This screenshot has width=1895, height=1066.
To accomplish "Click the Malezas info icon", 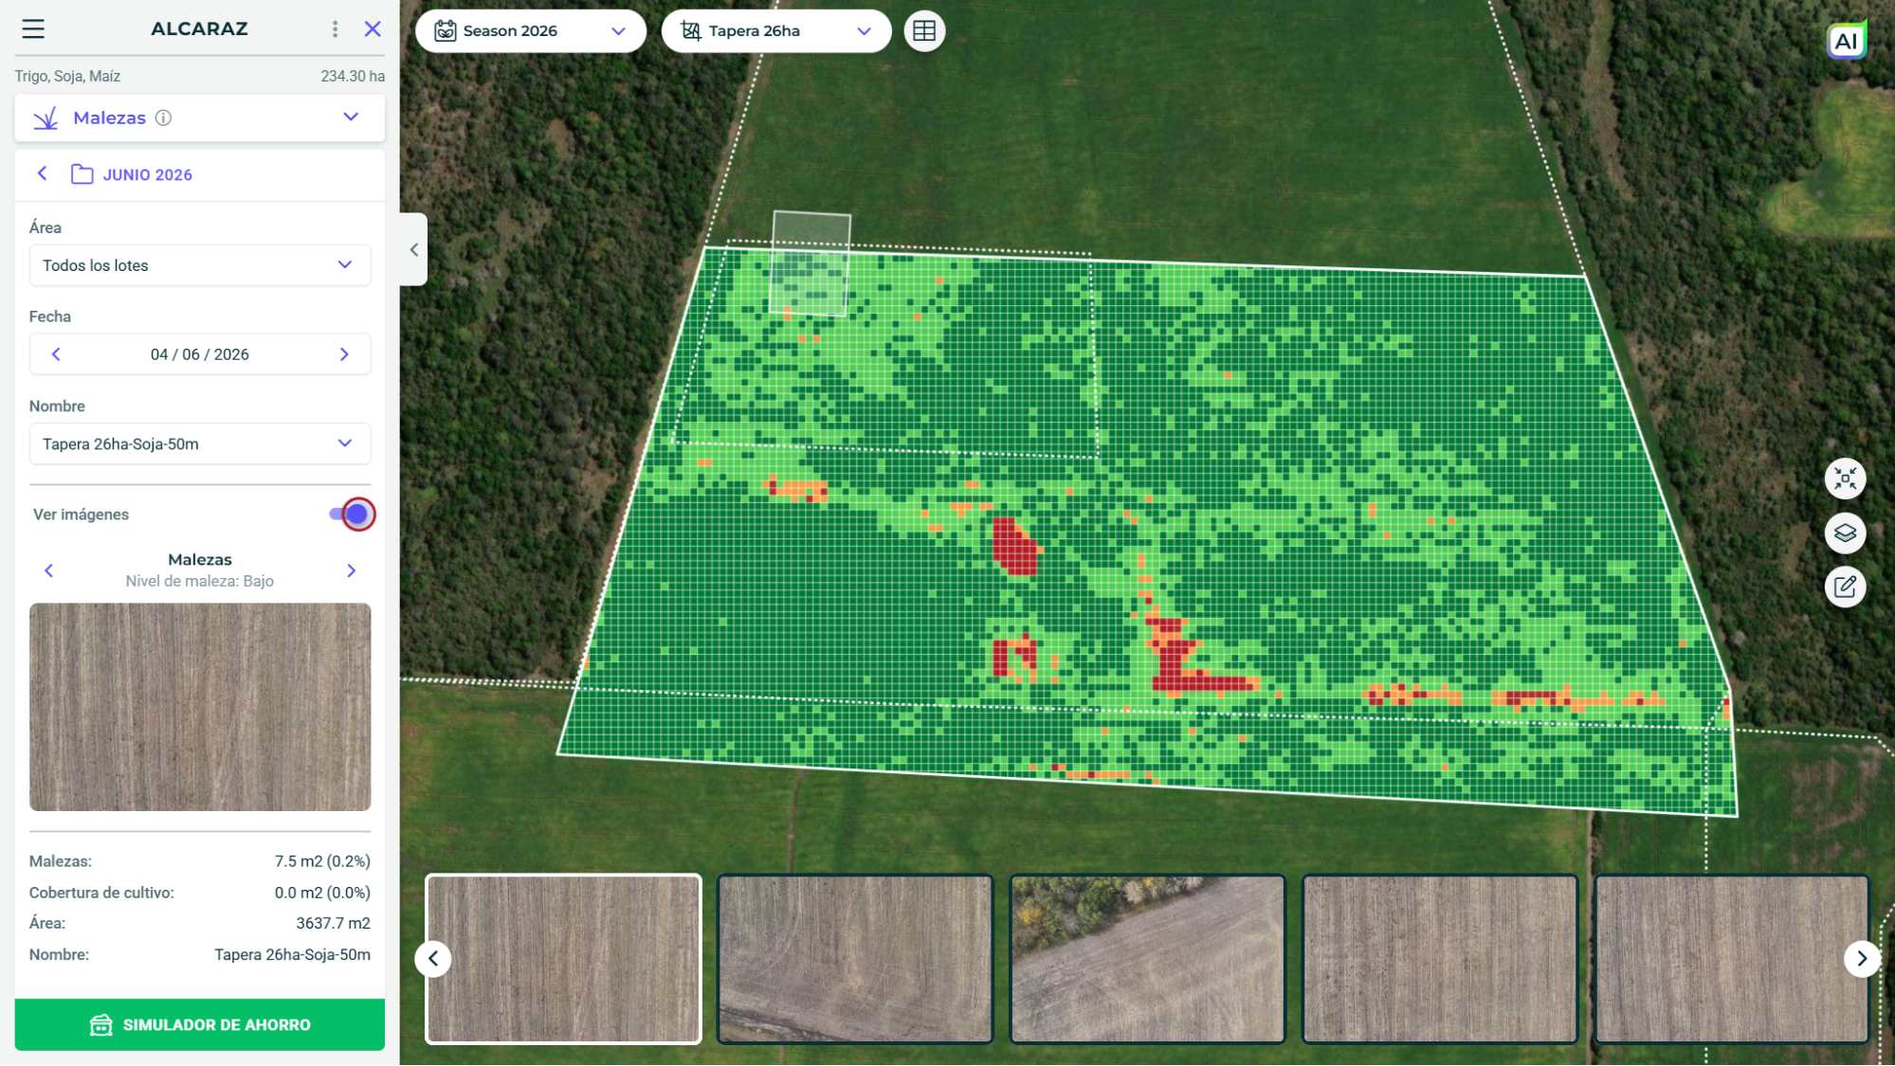I will pyautogui.click(x=163, y=117).
